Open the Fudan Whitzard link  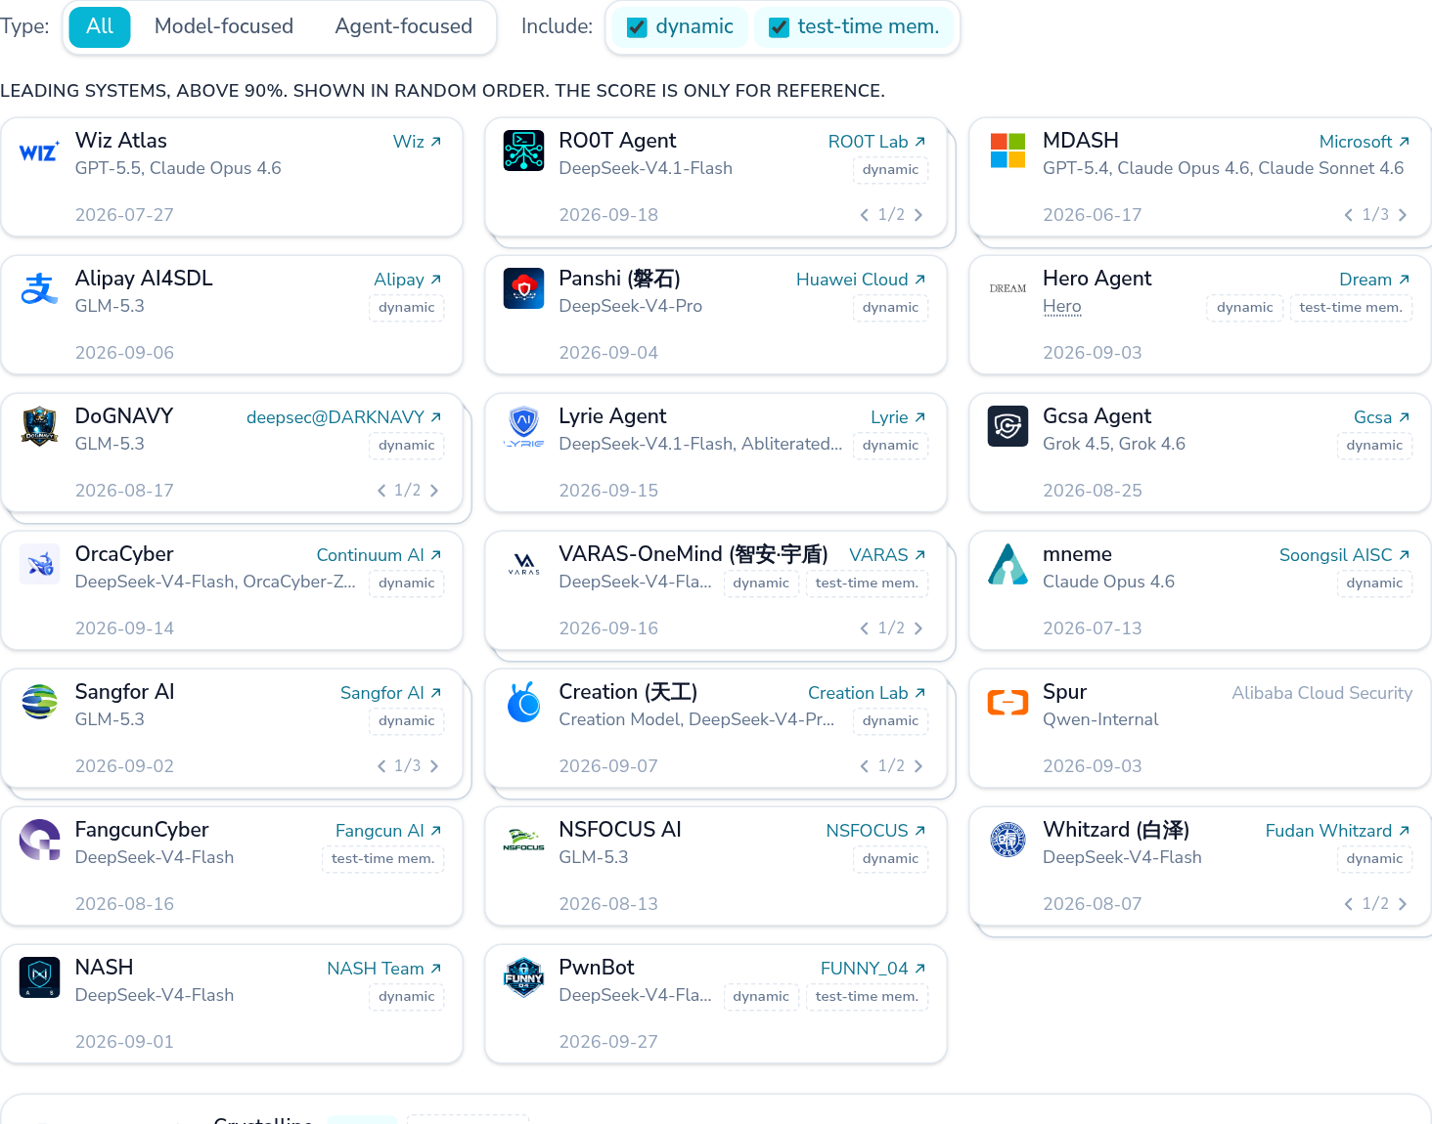1338,831
